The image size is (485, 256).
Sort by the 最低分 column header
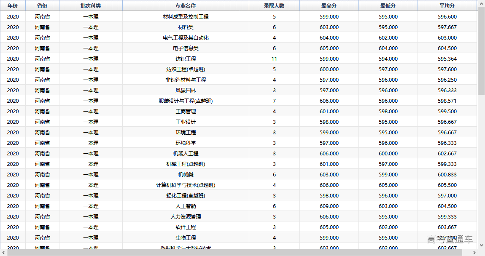[388, 6]
